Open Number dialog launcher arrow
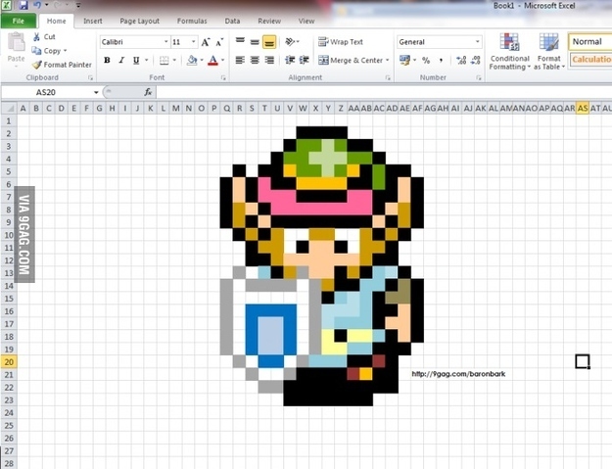612x469 pixels. (479, 78)
